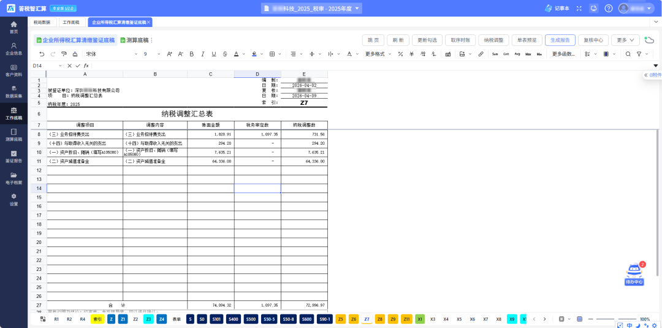Open the horizontal alignment dropdown
662x328 pixels.
pyautogui.click(x=302, y=54)
